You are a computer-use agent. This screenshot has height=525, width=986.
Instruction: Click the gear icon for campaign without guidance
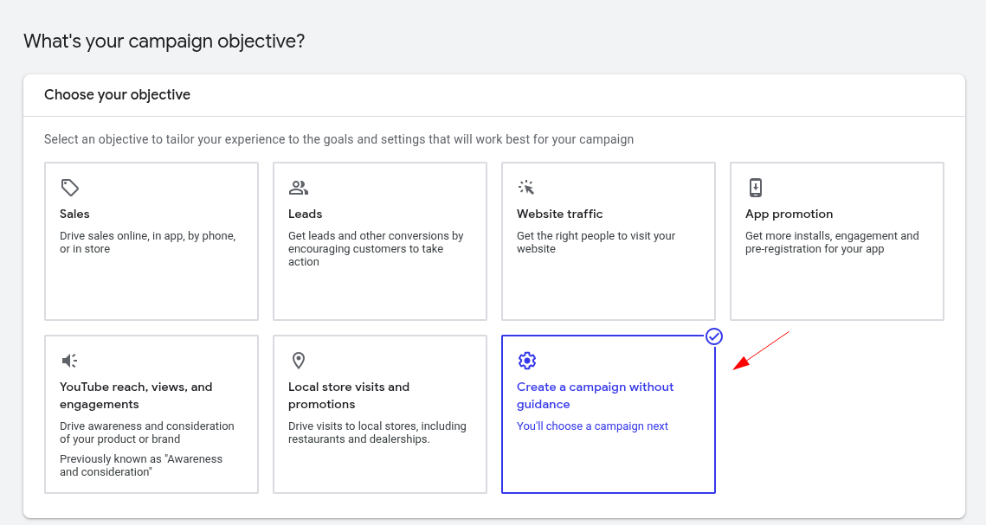[527, 361]
